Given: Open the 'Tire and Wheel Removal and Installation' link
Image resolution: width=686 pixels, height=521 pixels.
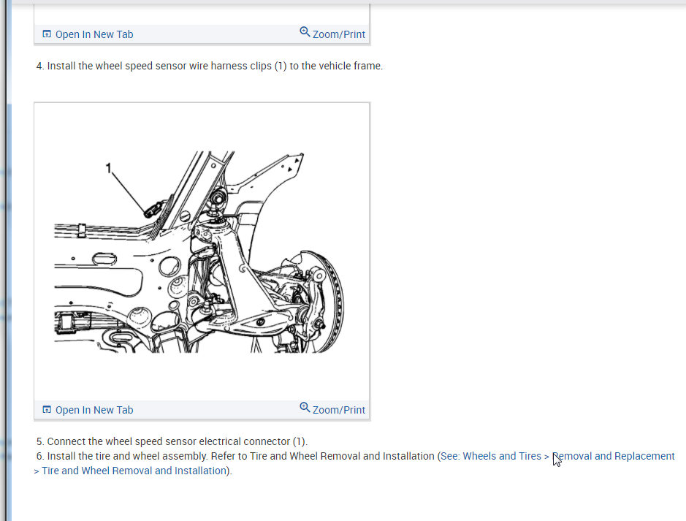Looking at the screenshot, I should (x=134, y=471).
